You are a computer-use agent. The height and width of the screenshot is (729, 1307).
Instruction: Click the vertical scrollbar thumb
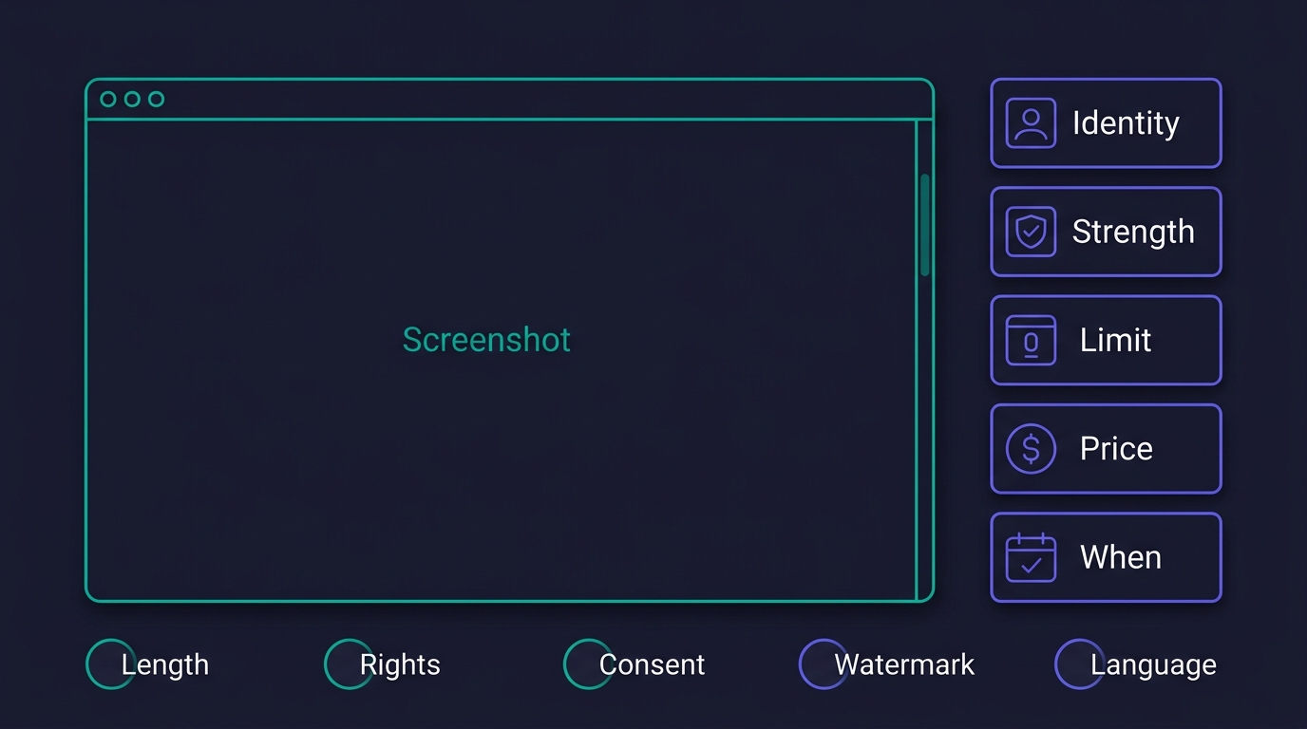[x=925, y=225]
